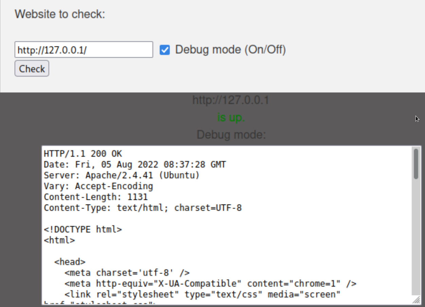Toggle the Debug mode checkbox

(x=165, y=50)
